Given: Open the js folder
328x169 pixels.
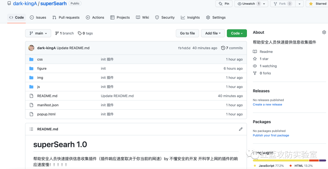Looking at the screenshot, I should pos(39,87).
